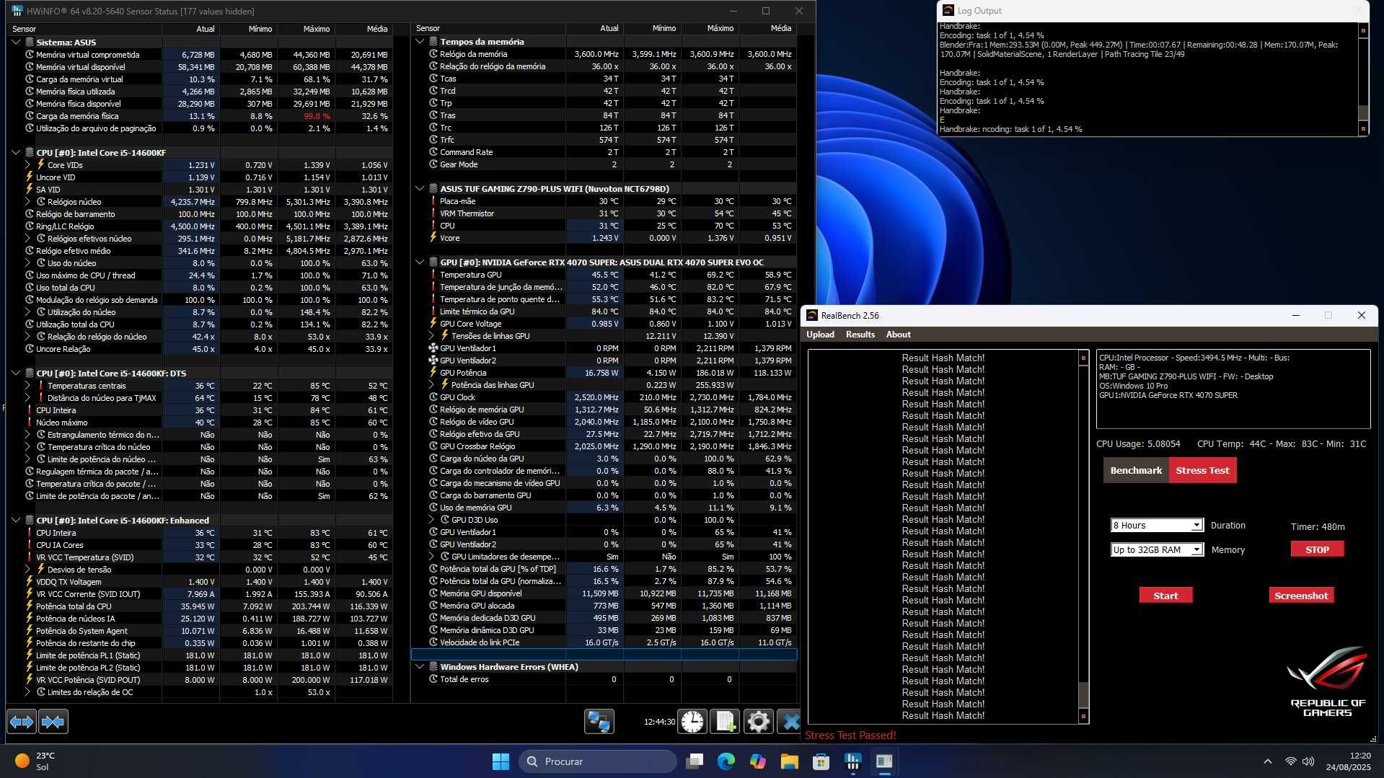Click the GPU Ventilador1 fan icon showing 2,211 RPM
Screen dimensions: 1384x778
(433, 348)
